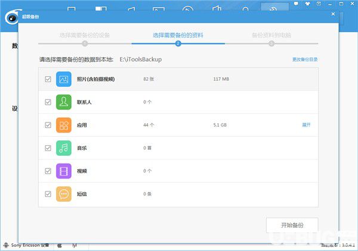Click the version 3.0.4.1 text
This screenshot has width=358, height=251.
338,245
